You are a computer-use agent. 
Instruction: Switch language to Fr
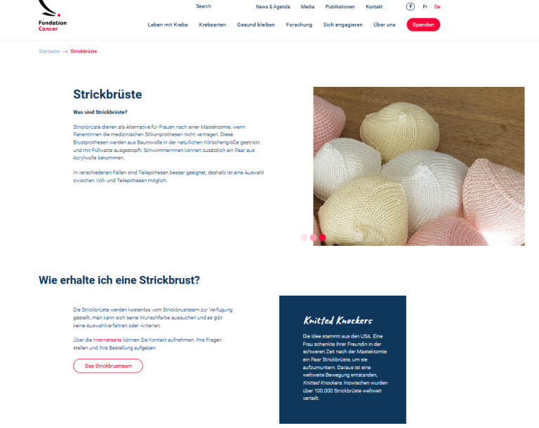pos(425,7)
